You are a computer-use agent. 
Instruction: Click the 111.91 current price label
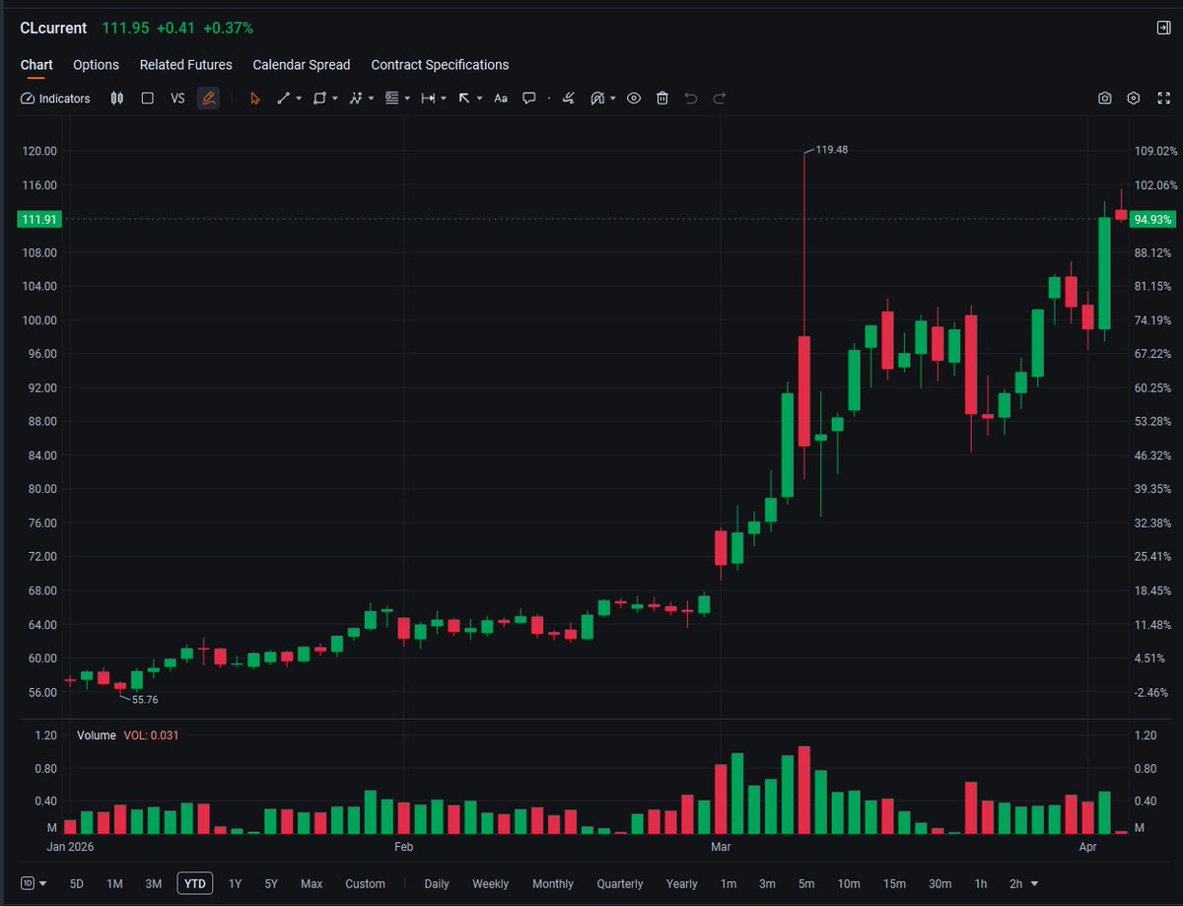pos(39,219)
